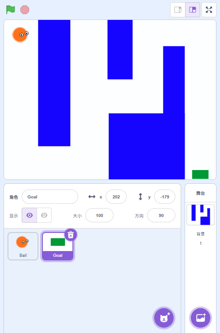The image size is (220, 333).
Task: Click the x position field 202
Action: [116, 197]
